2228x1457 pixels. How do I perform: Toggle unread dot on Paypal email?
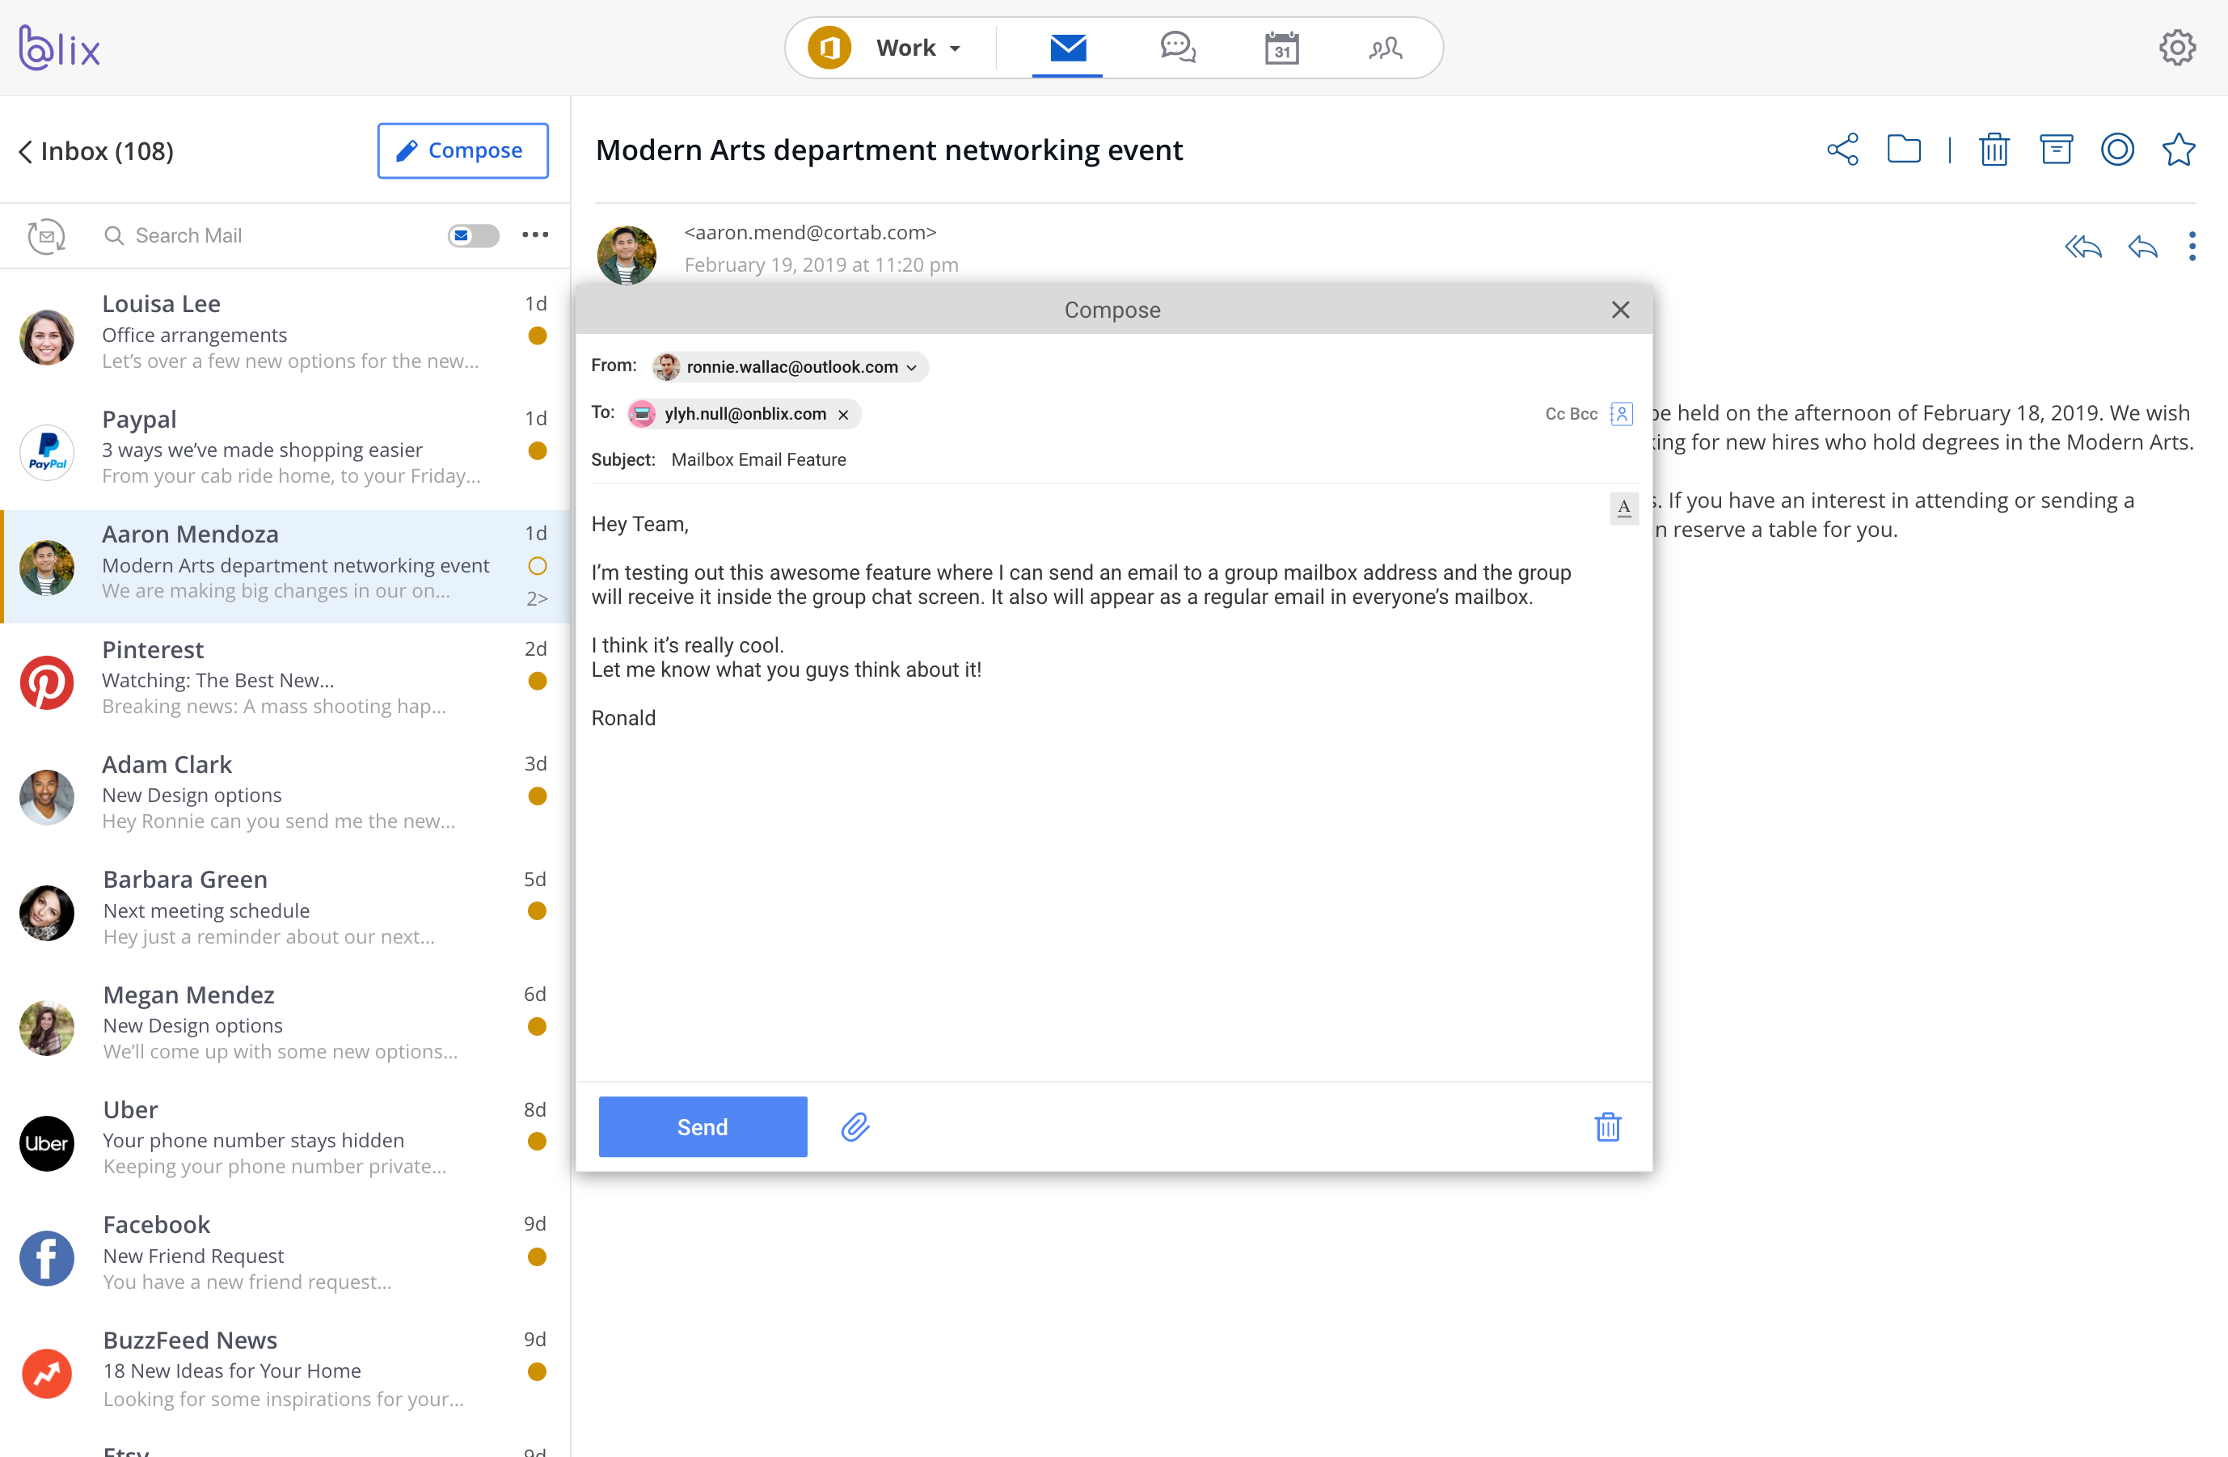pyautogui.click(x=538, y=450)
